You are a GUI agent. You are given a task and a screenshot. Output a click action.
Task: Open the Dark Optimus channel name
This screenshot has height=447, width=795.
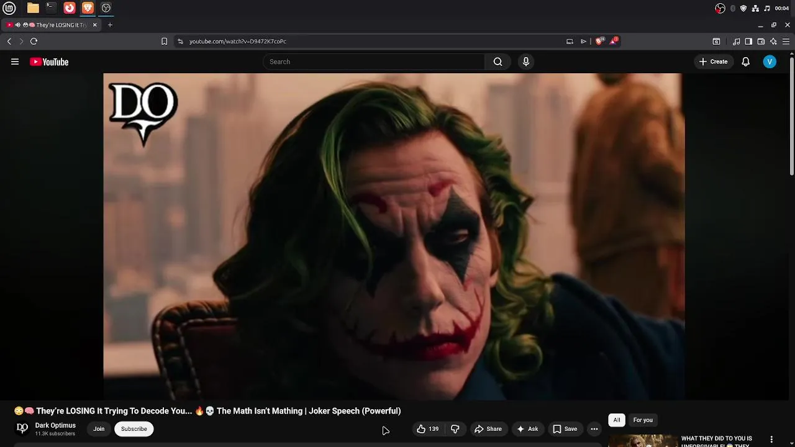(x=55, y=425)
